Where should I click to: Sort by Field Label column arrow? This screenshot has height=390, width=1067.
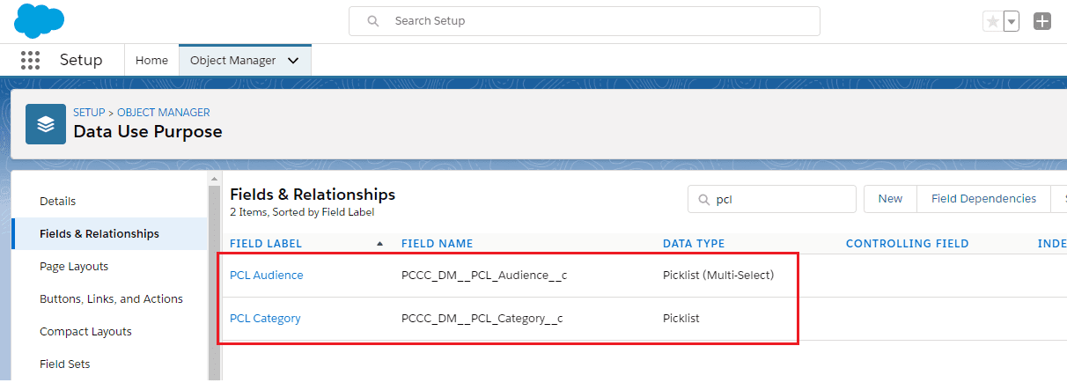coord(379,244)
